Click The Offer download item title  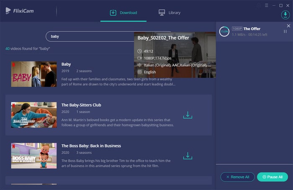pyautogui.click(x=252, y=29)
